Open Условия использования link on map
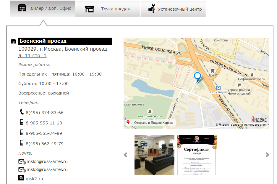 [x=248, y=125]
